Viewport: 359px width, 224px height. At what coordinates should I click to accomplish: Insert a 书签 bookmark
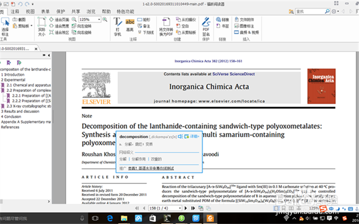223,26
